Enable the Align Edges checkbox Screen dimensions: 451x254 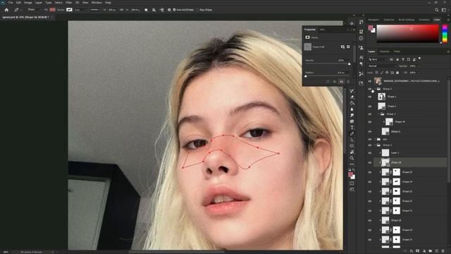(197, 10)
